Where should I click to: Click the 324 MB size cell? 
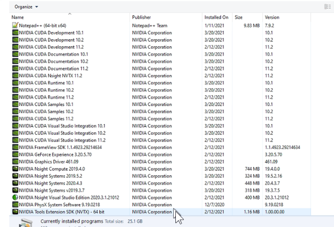tap(252, 176)
